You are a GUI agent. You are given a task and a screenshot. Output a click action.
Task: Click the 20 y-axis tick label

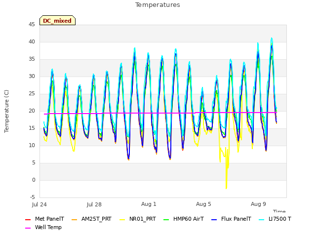[32, 111]
